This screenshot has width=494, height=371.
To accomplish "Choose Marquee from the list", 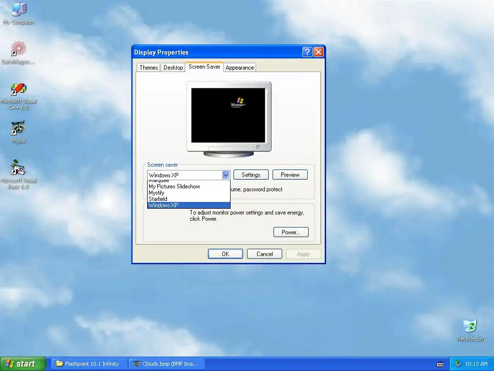I will tap(189, 181).
